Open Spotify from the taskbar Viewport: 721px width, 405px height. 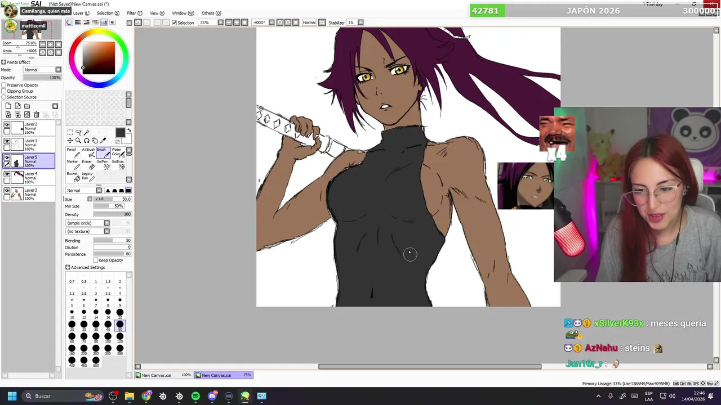[x=195, y=396]
